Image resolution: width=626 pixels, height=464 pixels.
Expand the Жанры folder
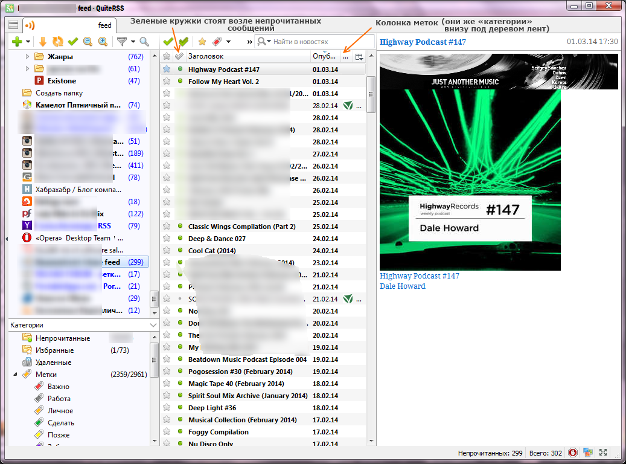coord(27,56)
